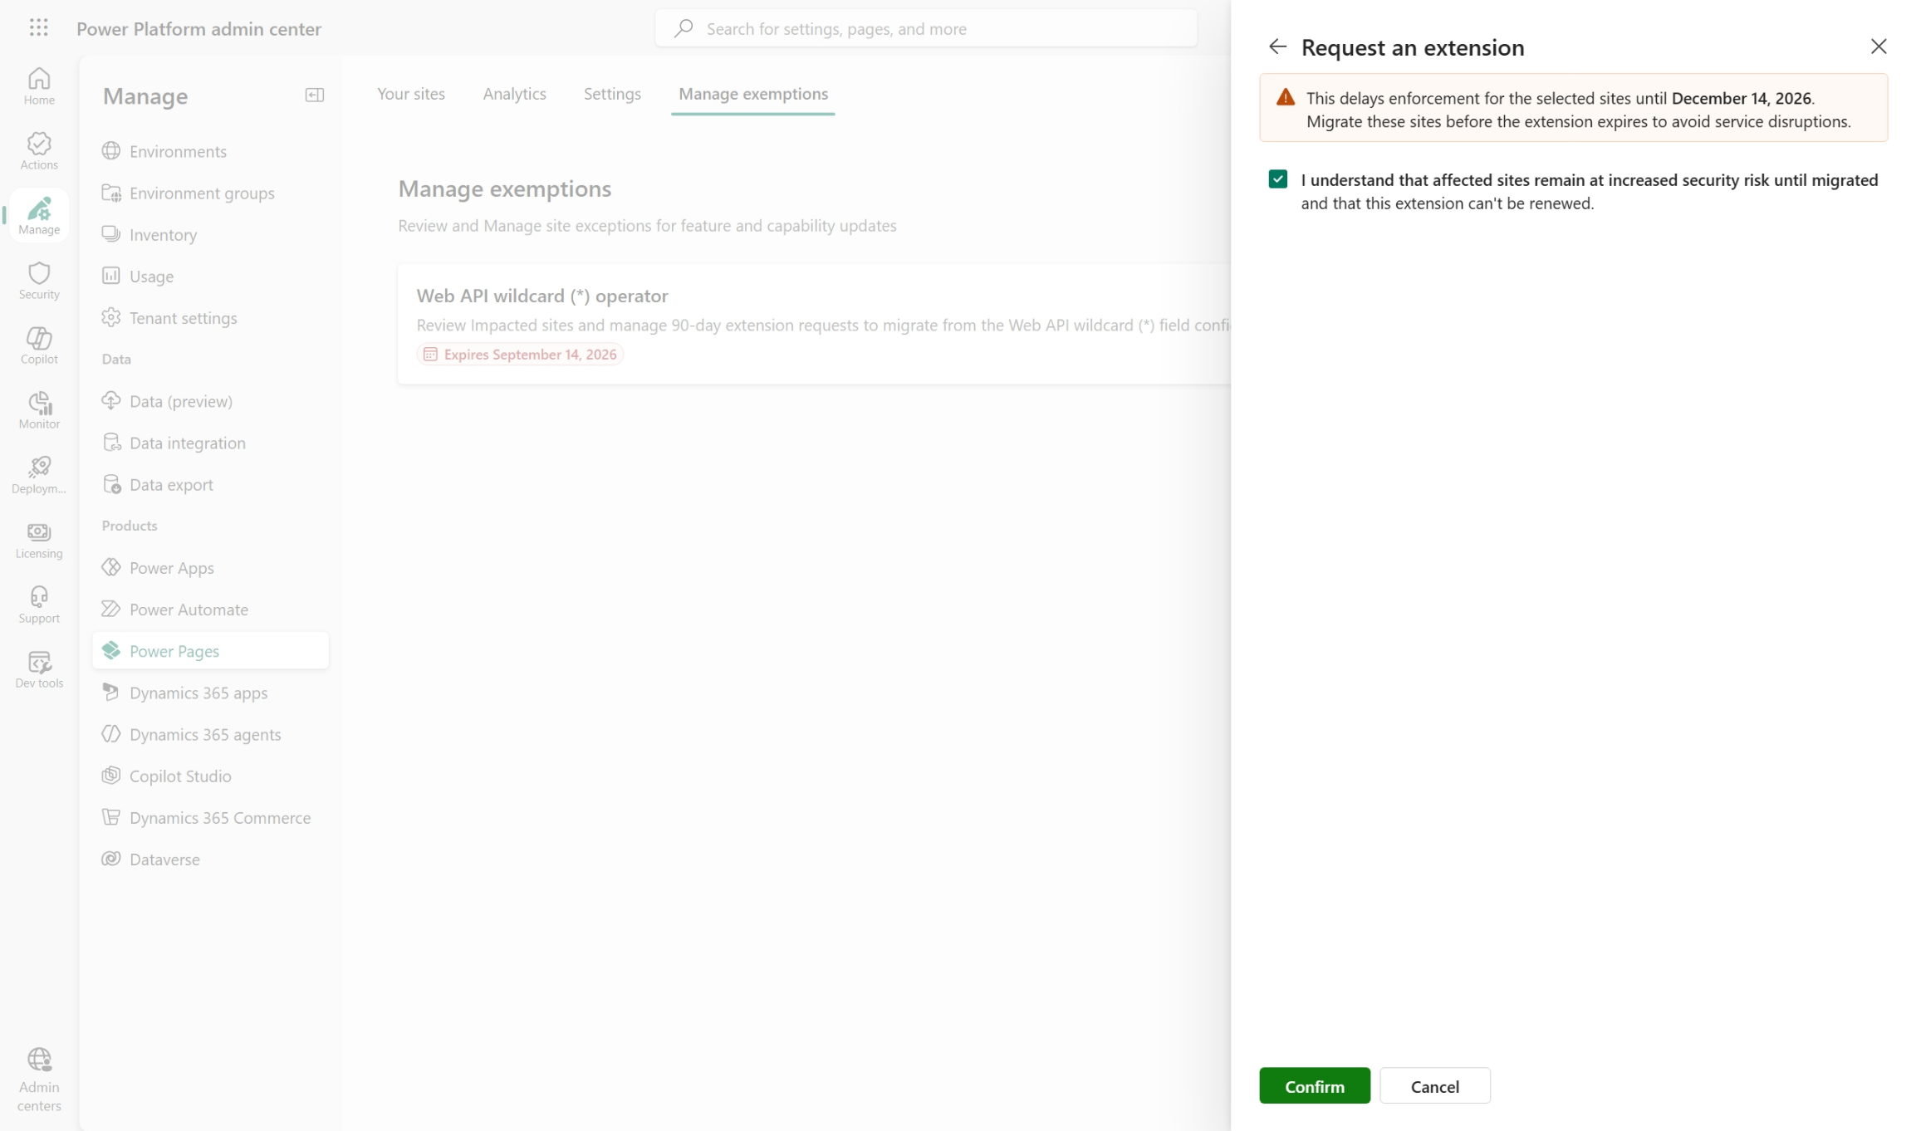Open Dynamics 365 Commerce in Products list

[210, 817]
